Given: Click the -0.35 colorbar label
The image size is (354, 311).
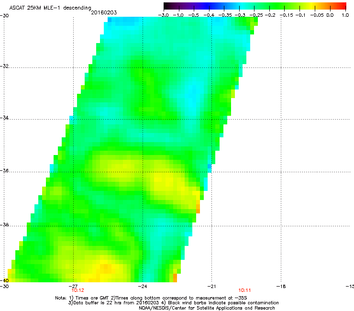Looking at the screenshot, I should (x=225, y=15).
